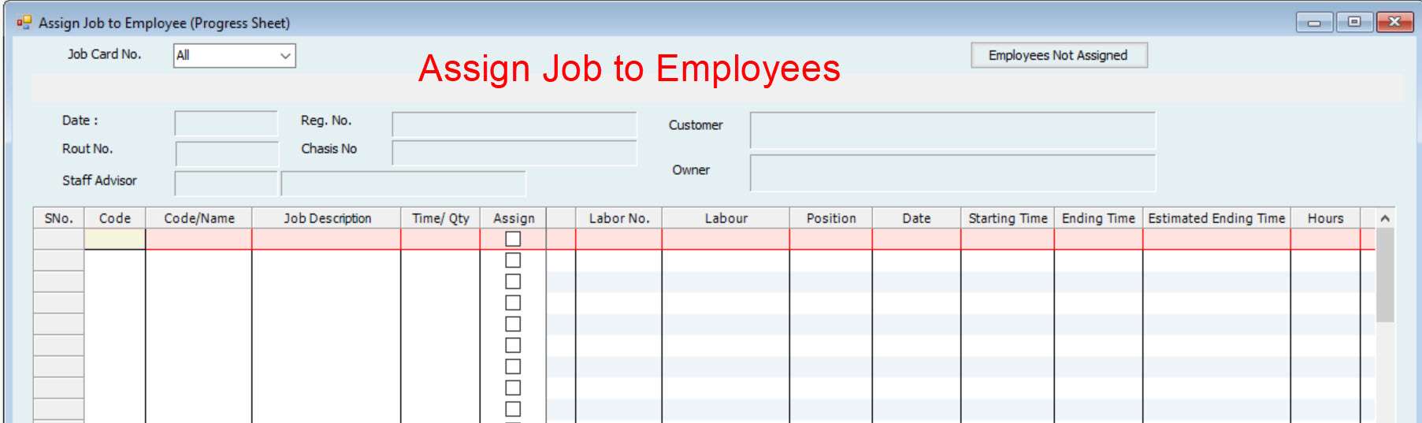Click the Reg. No. input field
This screenshot has width=1422, height=423.
point(514,124)
